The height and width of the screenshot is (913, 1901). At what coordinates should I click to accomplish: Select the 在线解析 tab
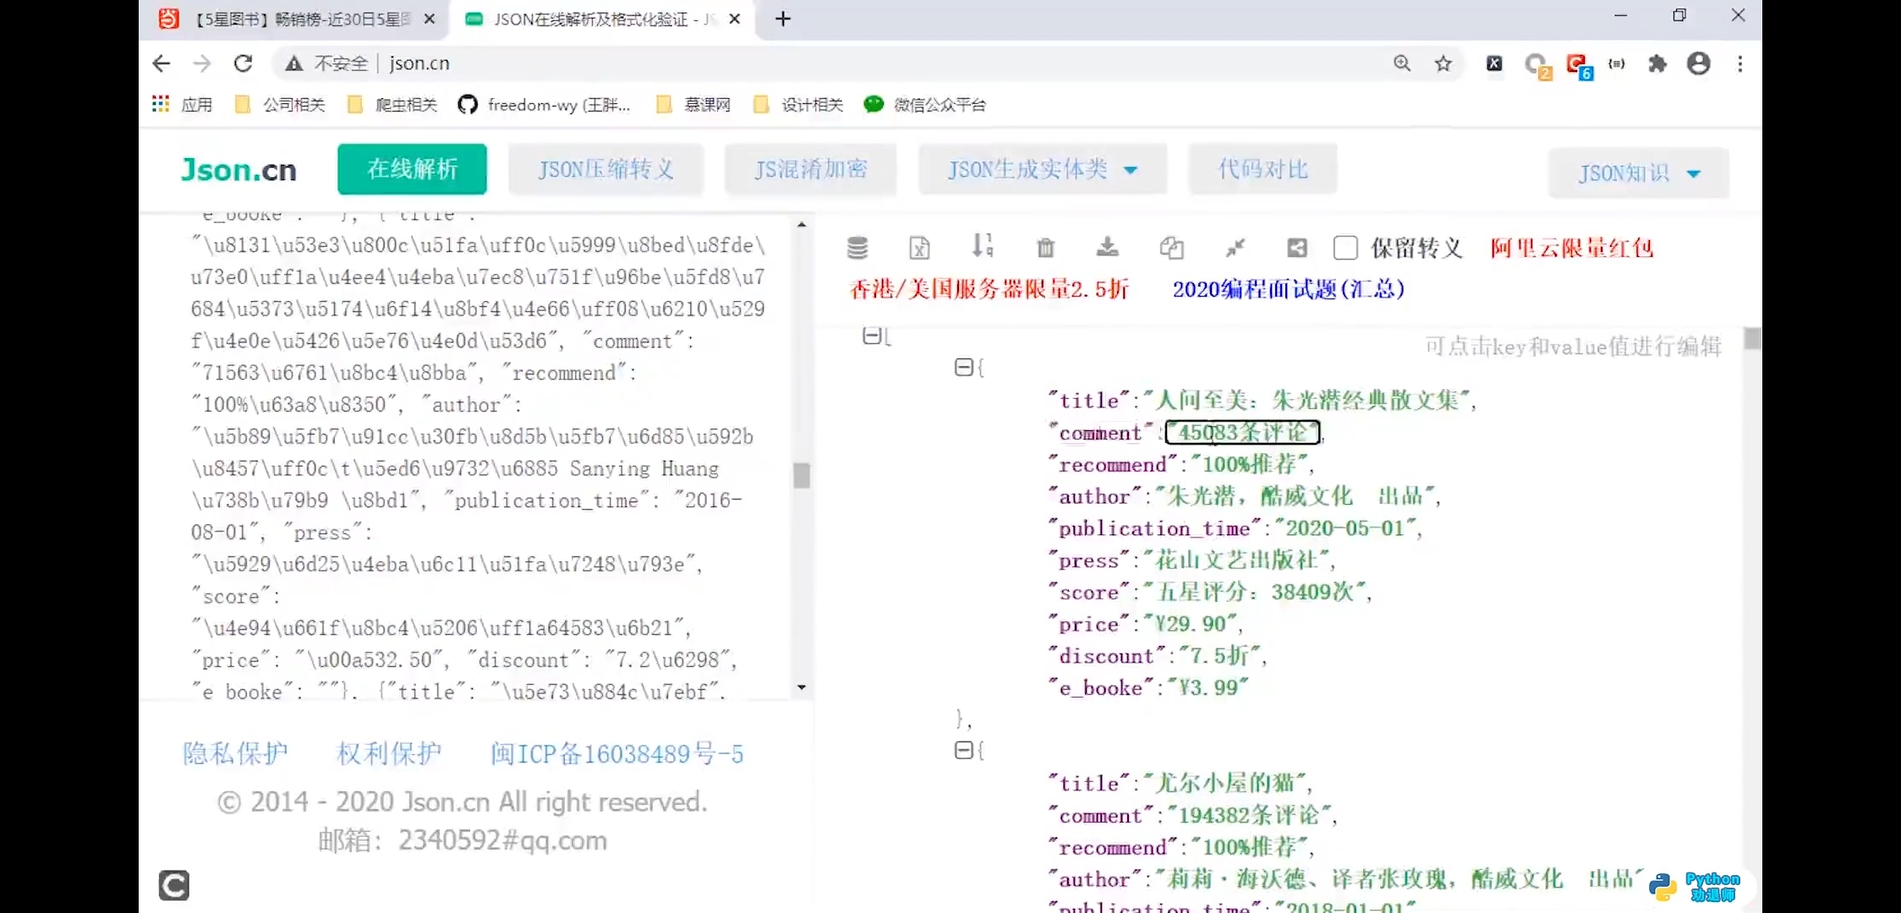pyautogui.click(x=412, y=169)
